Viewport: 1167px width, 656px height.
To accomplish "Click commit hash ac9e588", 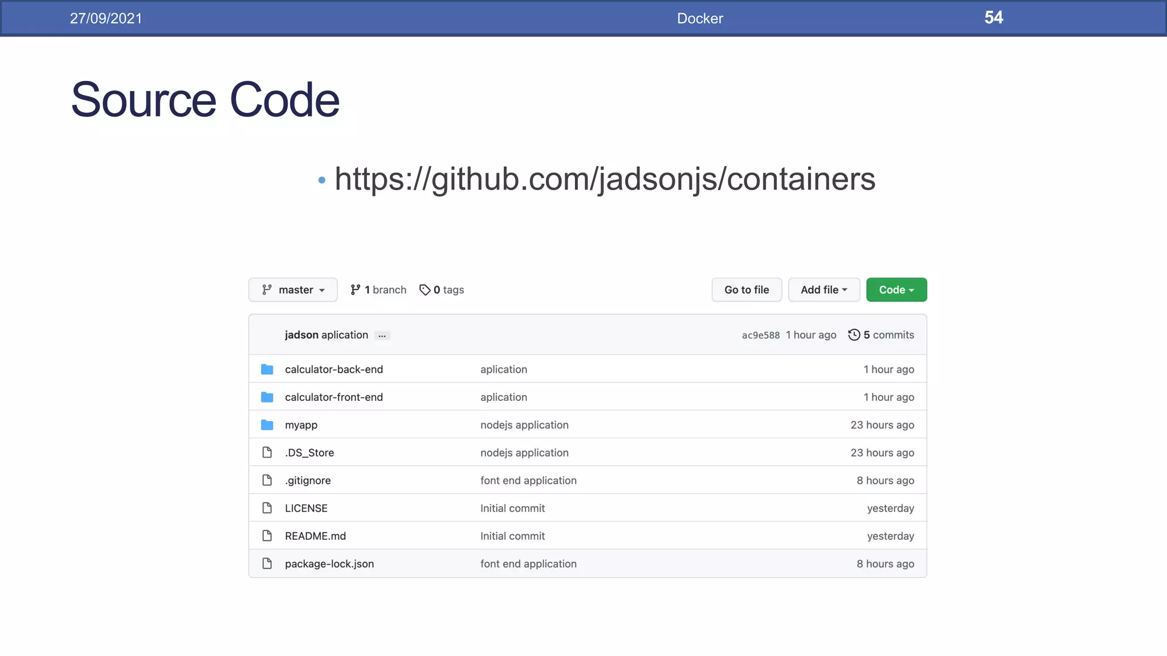I will click(x=760, y=335).
